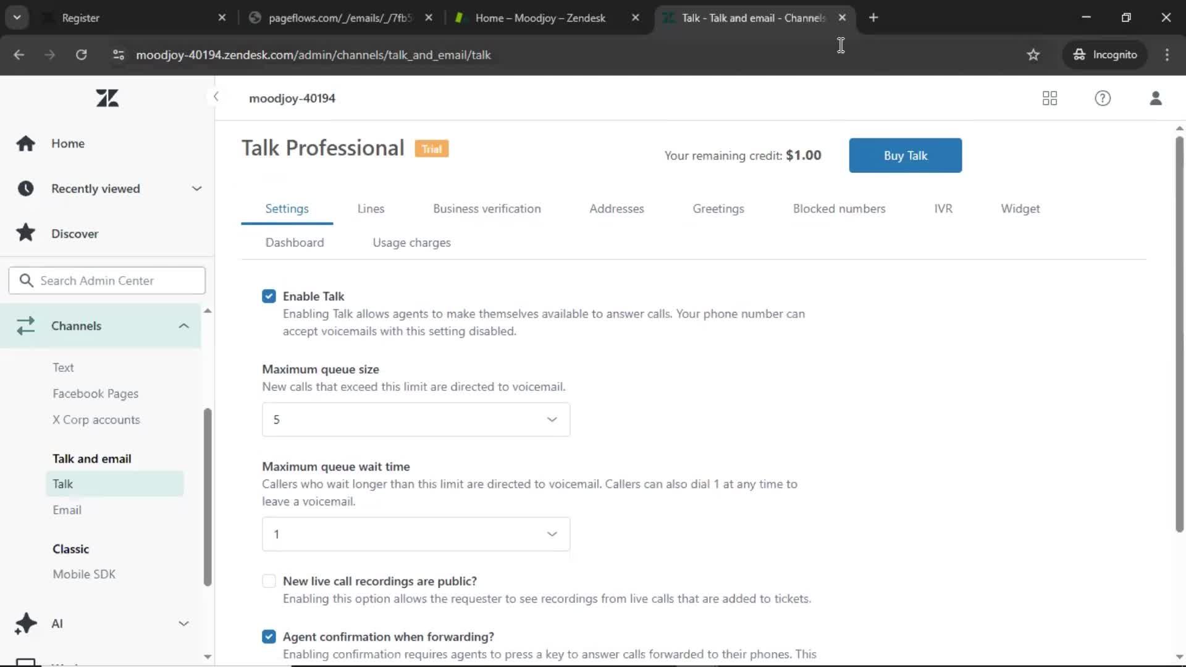1186x667 pixels.
Task: Open Text channel link
Action: (63, 367)
